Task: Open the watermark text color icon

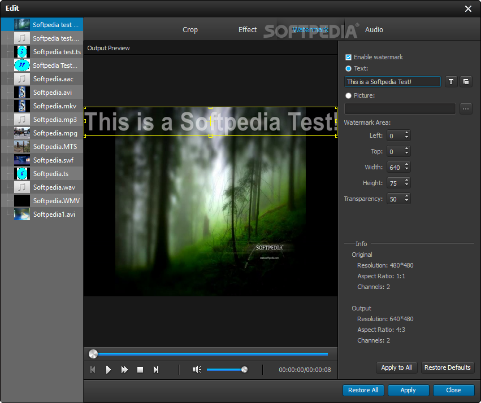Action: [x=466, y=82]
